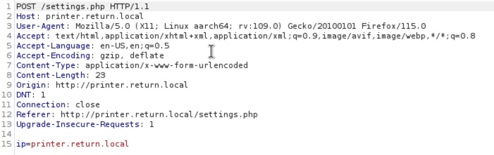
Task: Click the application/x-www-form-urlencoded value
Action: 166,65
